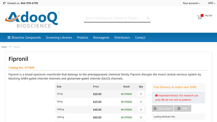Expand the Your account dropdown
217x122 pixels.
191,3
